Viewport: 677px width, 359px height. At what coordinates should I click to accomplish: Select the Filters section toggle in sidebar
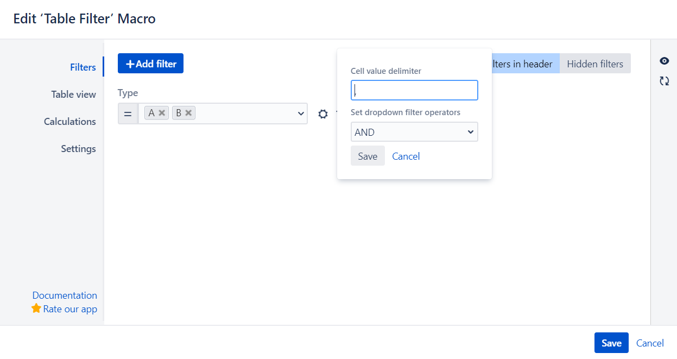[83, 67]
